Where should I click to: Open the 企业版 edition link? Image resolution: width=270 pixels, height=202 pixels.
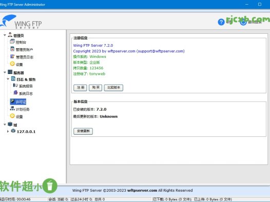click(x=95, y=63)
